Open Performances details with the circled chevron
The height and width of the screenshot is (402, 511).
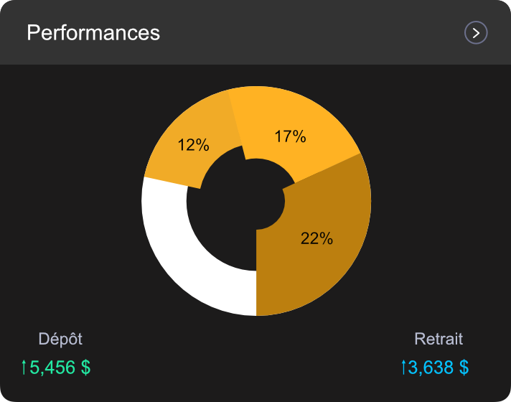coord(476,33)
